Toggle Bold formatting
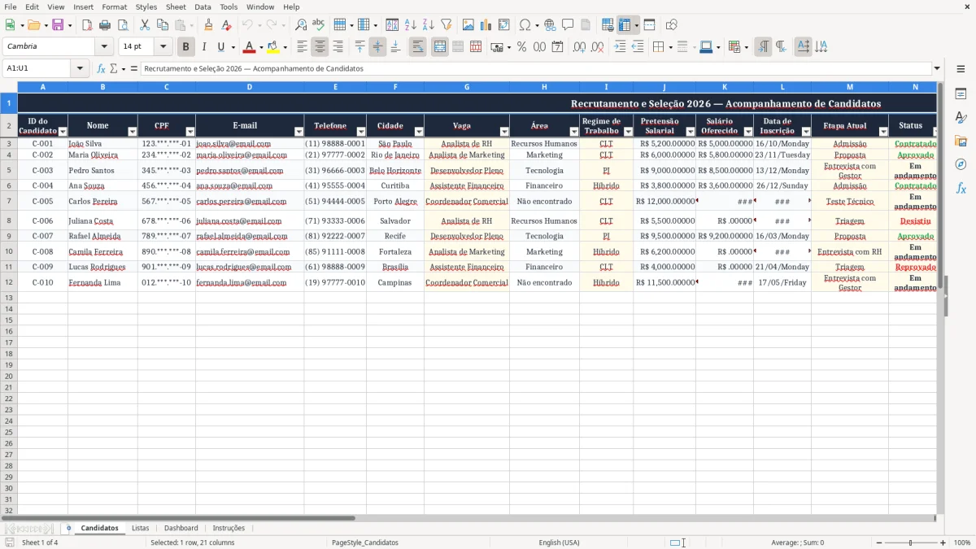The width and height of the screenshot is (976, 549). (x=186, y=47)
